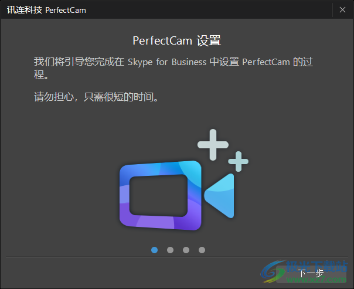Click the '请勿担心，只需很短的时间。' text
Image resolution: width=354 pixels, height=289 pixels.
click(x=96, y=97)
